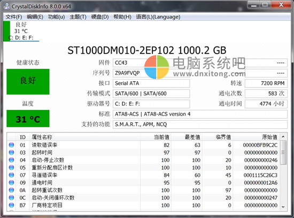This screenshot has width=294, height=218.
Task: Click raw value 0001115C26C3
Action: (260, 175)
